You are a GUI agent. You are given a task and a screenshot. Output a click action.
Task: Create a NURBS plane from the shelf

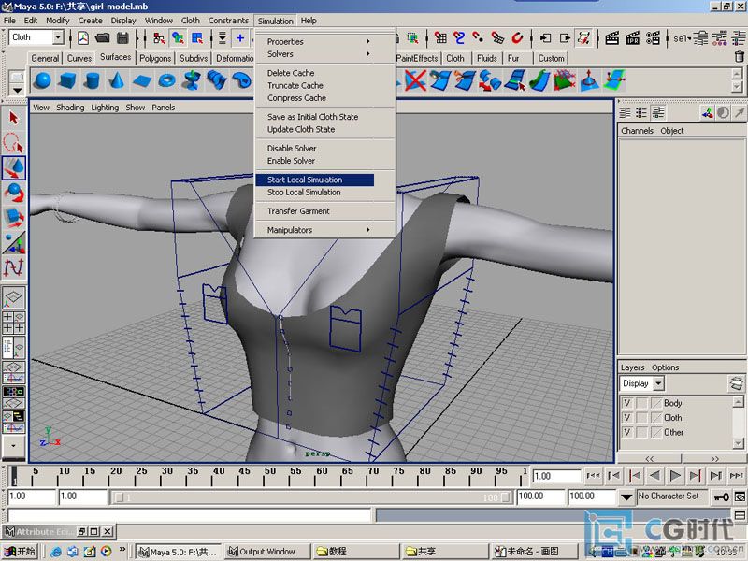click(x=142, y=80)
